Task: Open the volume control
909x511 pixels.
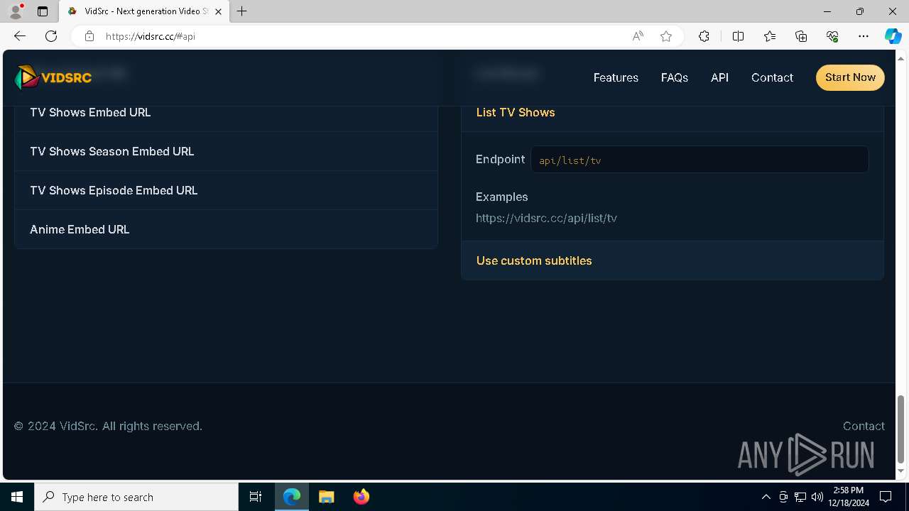Action: point(817,497)
